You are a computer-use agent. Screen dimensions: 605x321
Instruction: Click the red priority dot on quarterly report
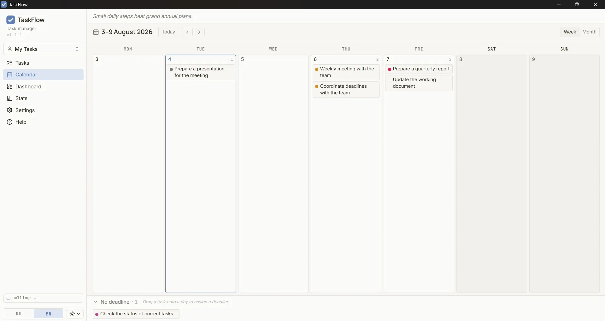click(x=390, y=69)
